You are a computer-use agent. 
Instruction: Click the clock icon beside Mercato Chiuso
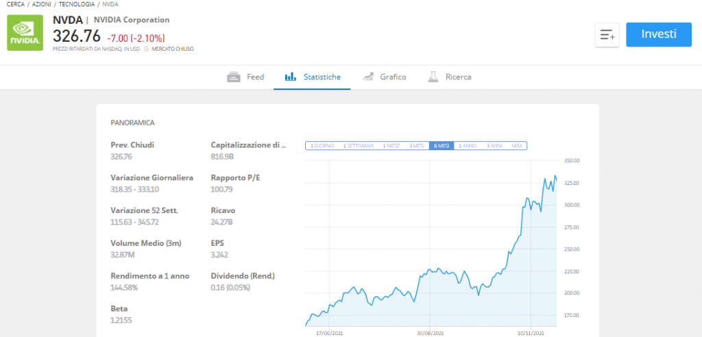(x=146, y=49)
